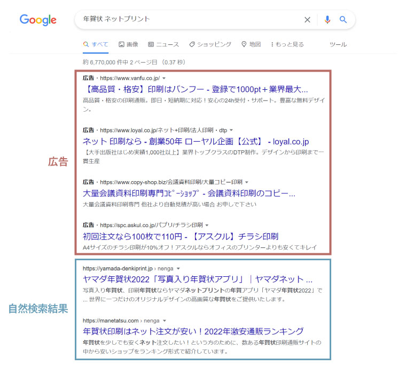Open the 年賀状印刷はネット注文が安い result link
This screenshot has height=365, width=406.
(193, 331)
